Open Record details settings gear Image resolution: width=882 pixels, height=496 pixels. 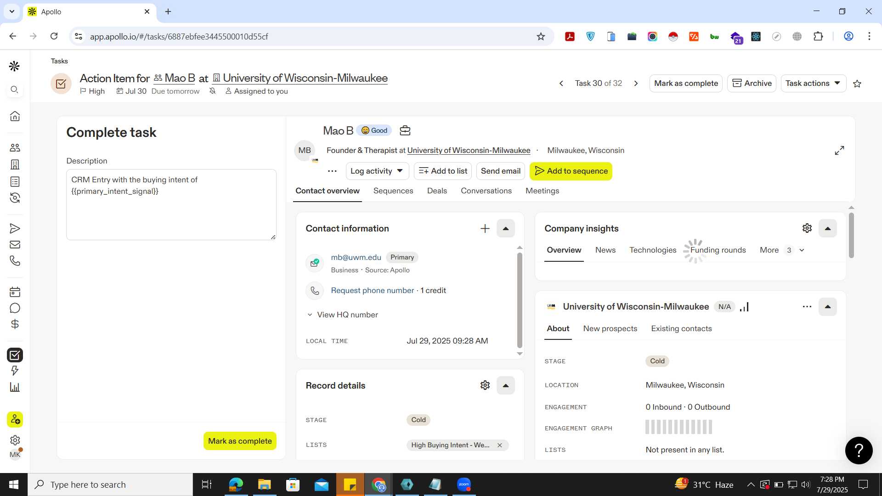tap(485, 385)
